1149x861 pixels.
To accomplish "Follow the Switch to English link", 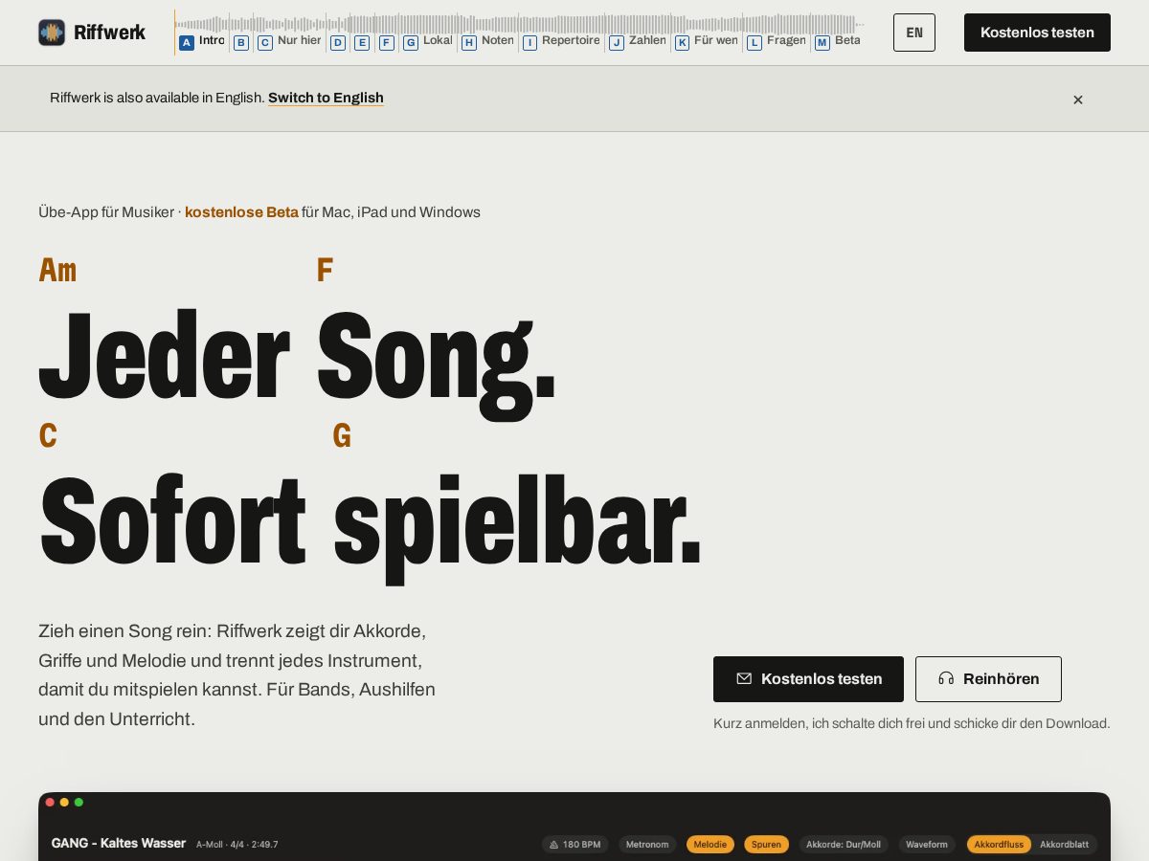I will (x=326, y=98).
